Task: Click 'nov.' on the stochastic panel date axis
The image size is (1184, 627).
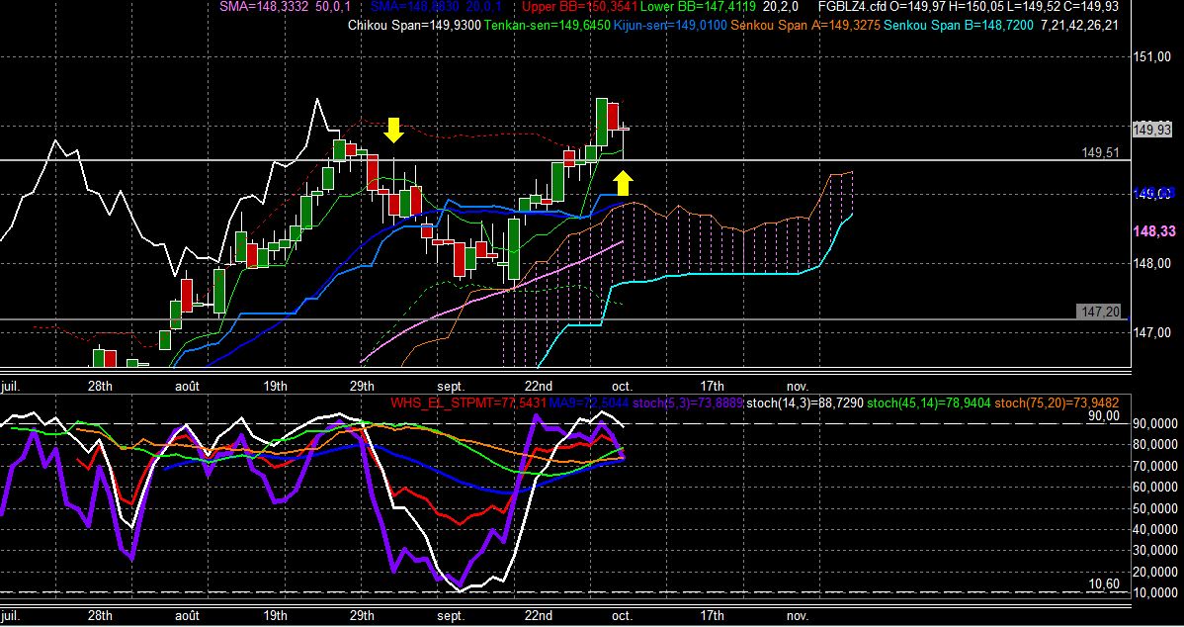Action: [x=798, y=616]
